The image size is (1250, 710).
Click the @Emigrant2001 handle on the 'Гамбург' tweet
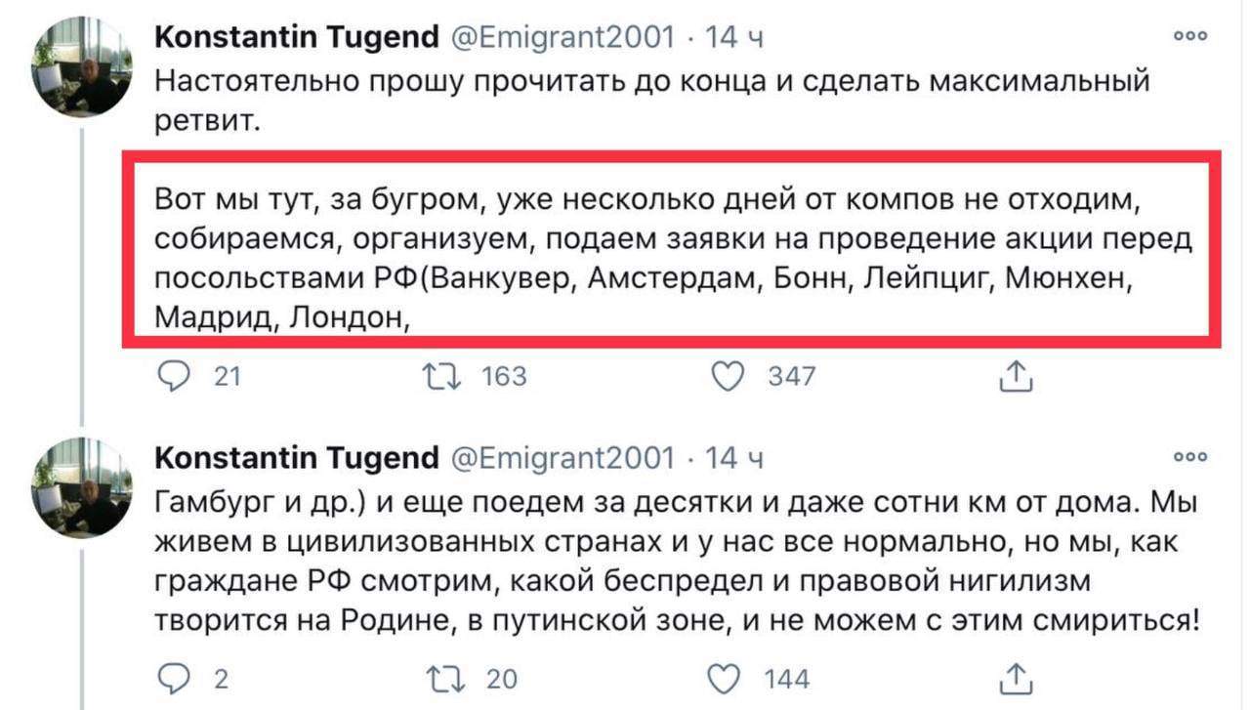(562, 457)
